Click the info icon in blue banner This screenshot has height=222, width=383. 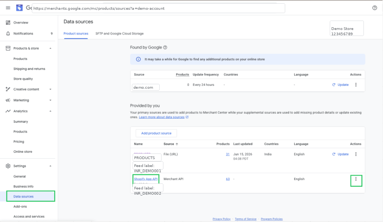(138, 59)
